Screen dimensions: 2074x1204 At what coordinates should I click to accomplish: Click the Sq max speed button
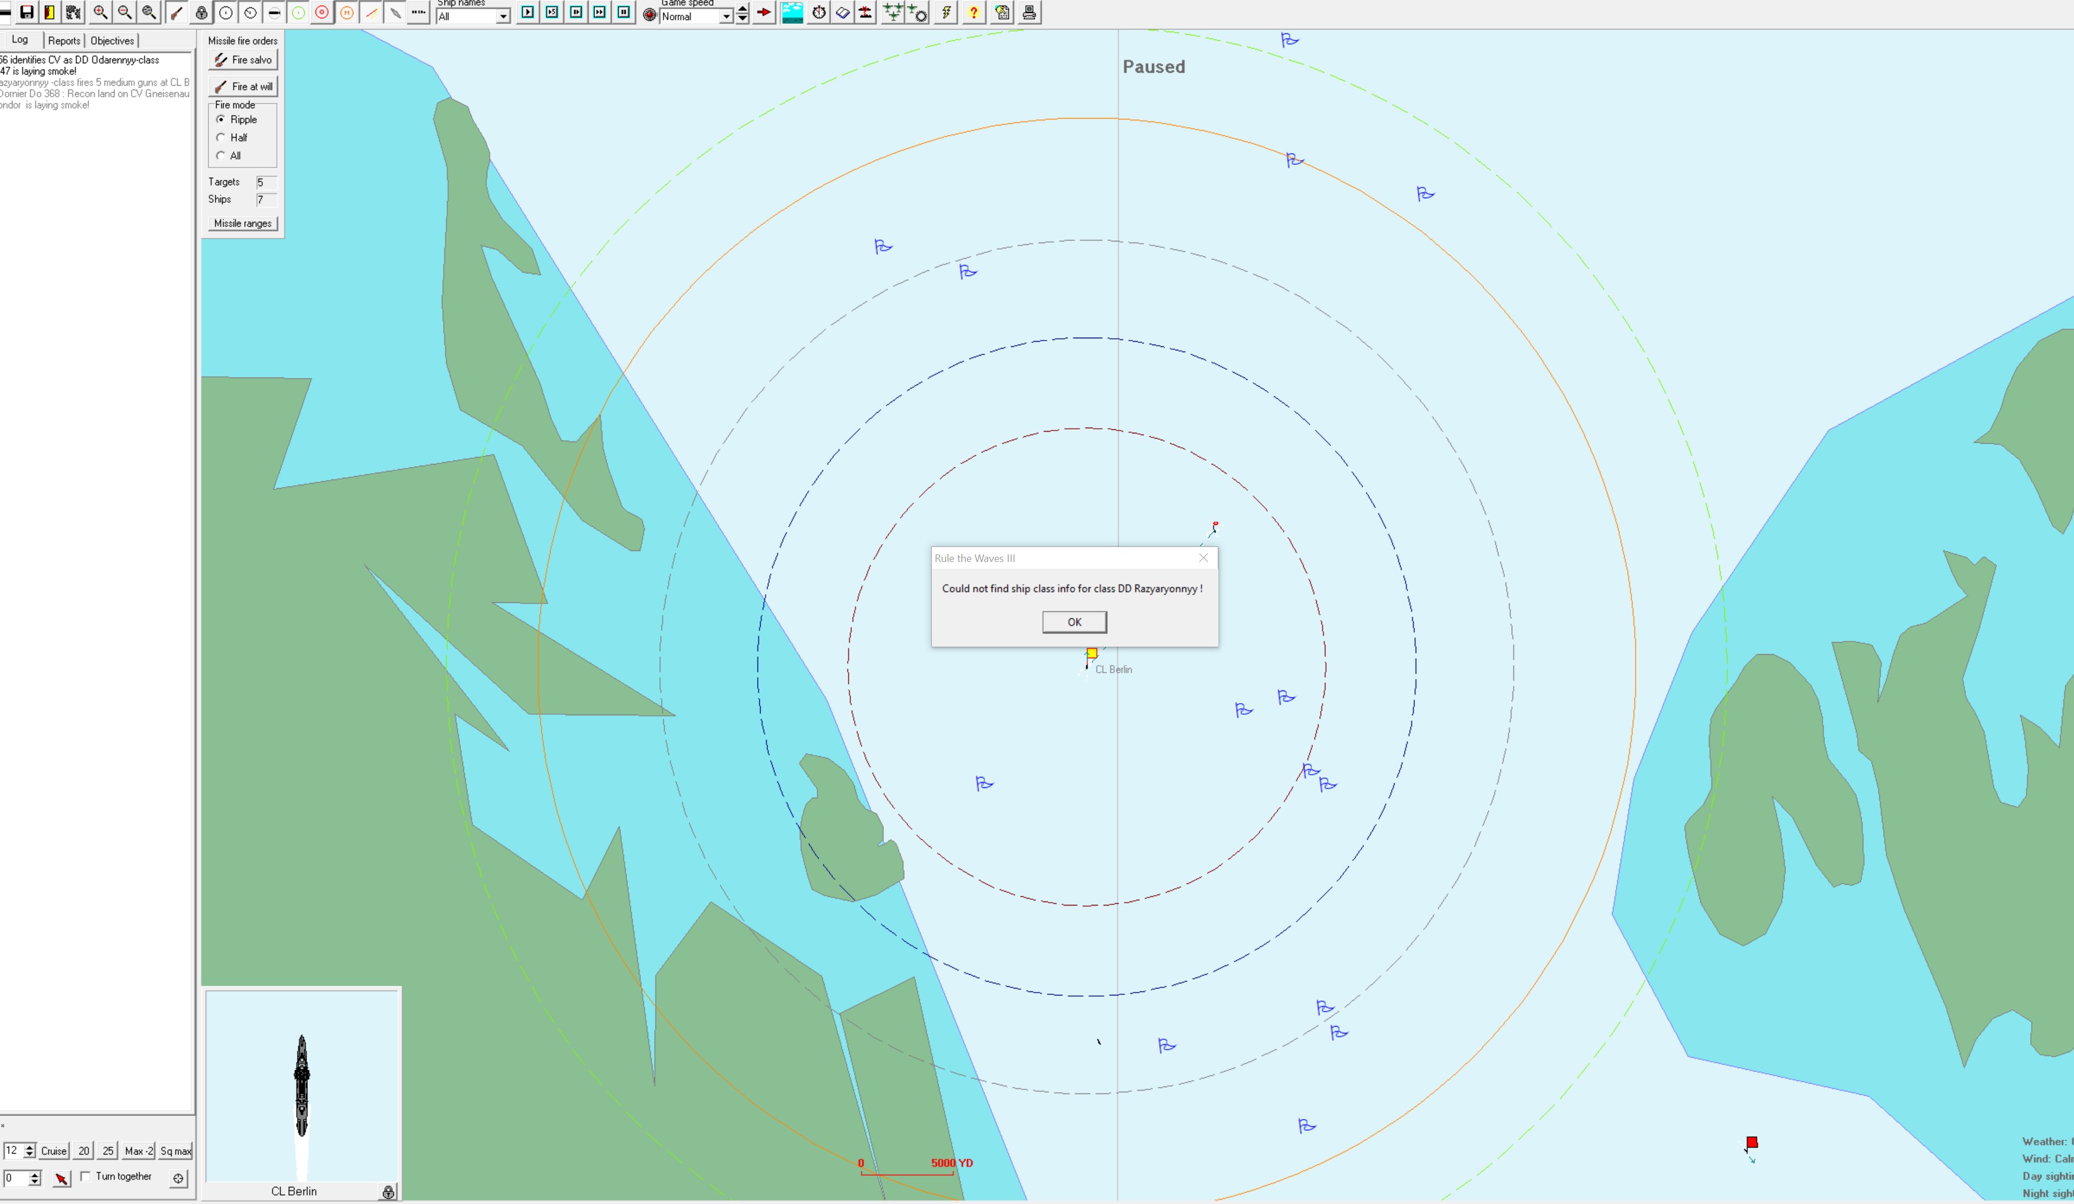[175, 1152]
